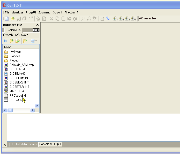Click the Find Next magnifier with arrow
Screen dimensions: 180x154
coord(89,19)
